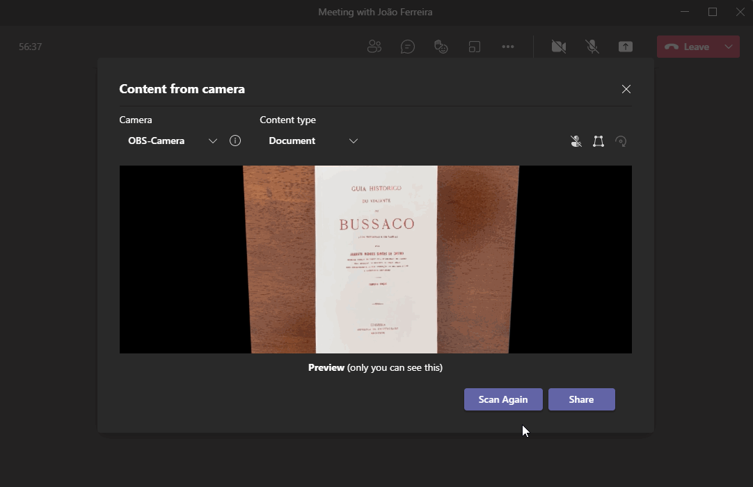This screenshot has width=753, height=487.
Task: Expand the Leave button options
Action: [729, 47]
